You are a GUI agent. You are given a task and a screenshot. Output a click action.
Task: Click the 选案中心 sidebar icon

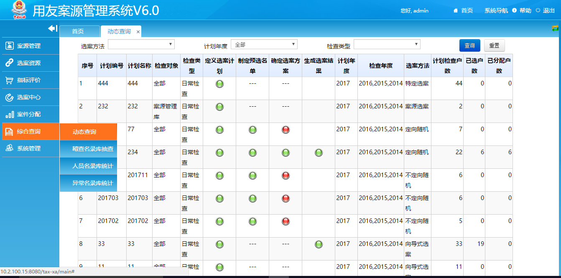(9, 97)
